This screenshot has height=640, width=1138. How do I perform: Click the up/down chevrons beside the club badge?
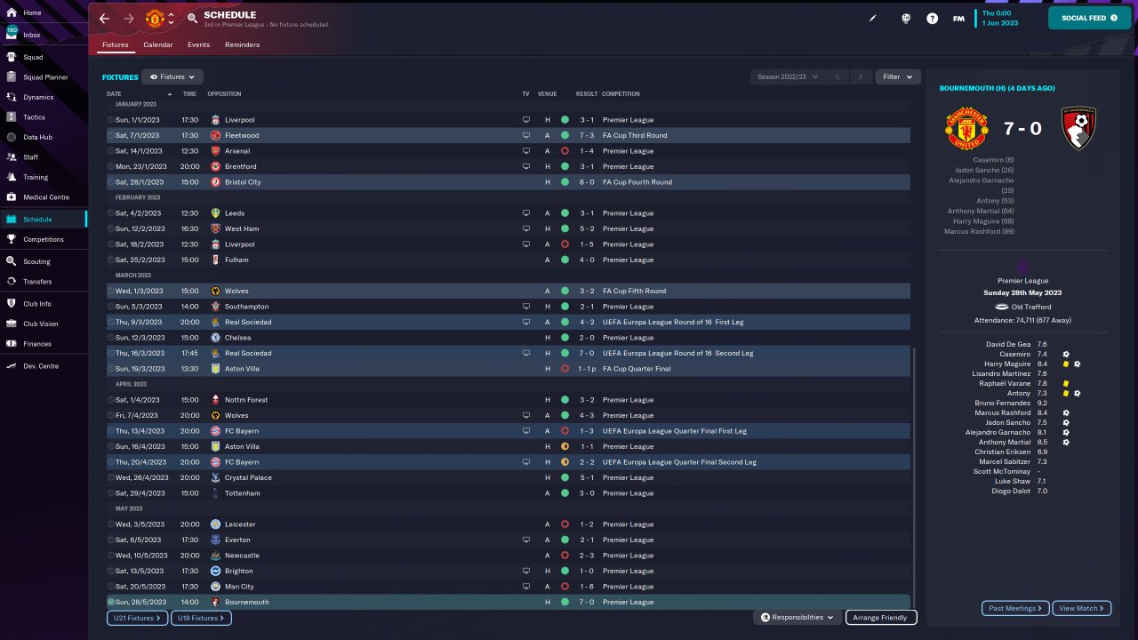(171, 19)
